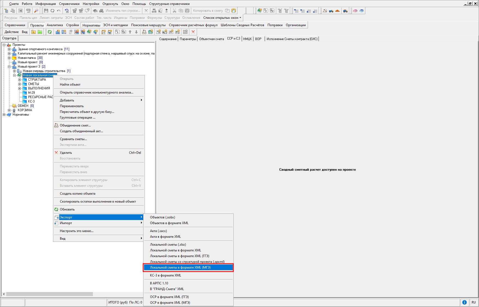Expand the КОРЗИНА tree node

[9, 110]
